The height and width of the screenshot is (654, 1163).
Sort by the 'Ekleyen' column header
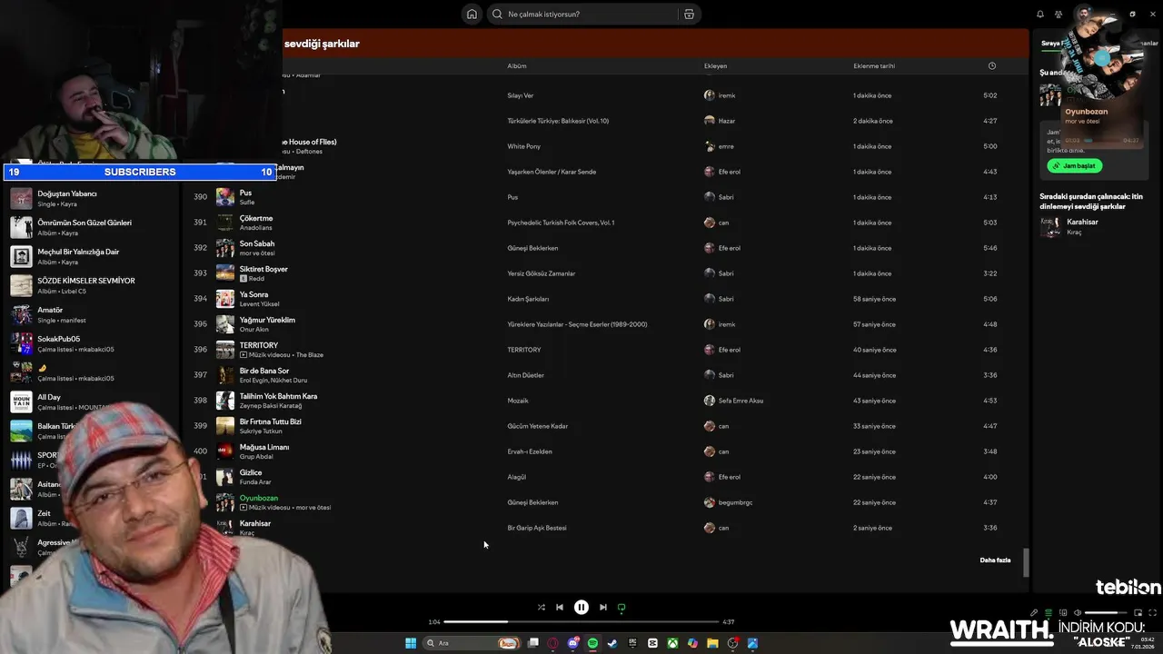(715, 65)
